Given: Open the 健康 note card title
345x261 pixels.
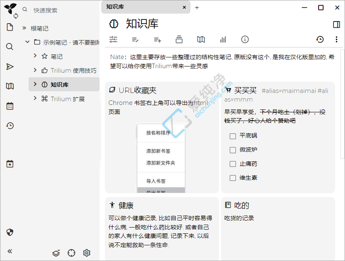Looking at the screenshot, I should [x=126, y=205].
